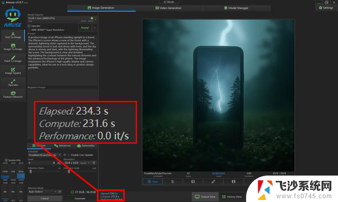
Task: Click the icon next to Memory Mode dropdown
Action: [x=60, y=191]
